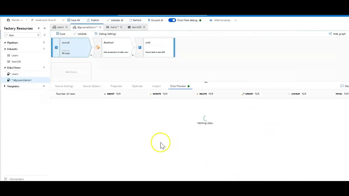
Task: Click the resource search field containing 'loan'
Action: click(x=22, y=35)
